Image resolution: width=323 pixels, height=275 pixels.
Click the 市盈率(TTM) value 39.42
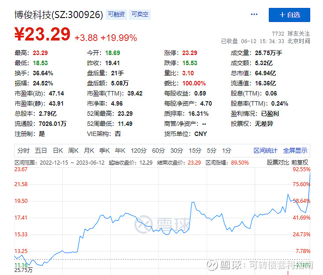tap(135, 93)
